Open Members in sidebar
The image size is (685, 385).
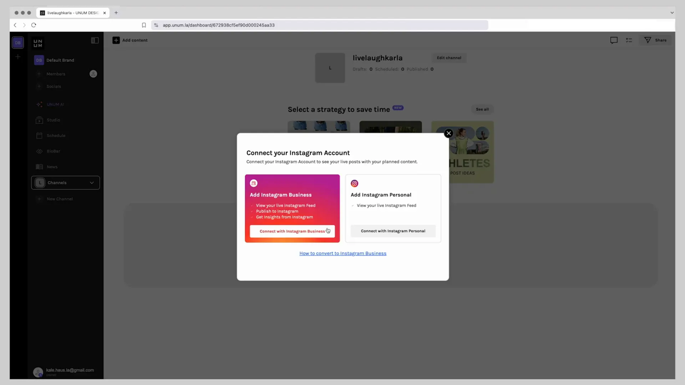click(x=56, y=74)
